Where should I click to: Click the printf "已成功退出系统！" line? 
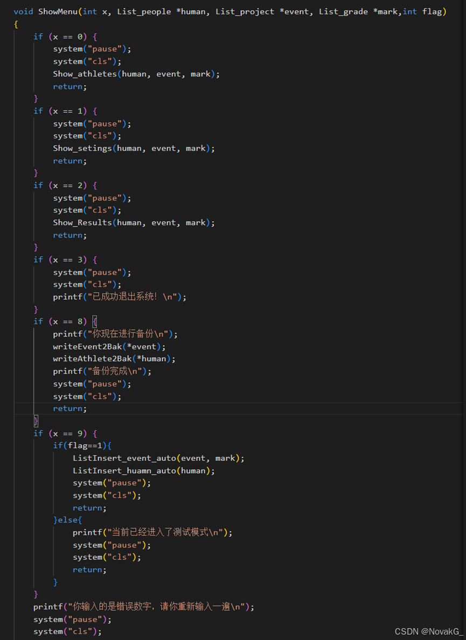coord(120,297)
